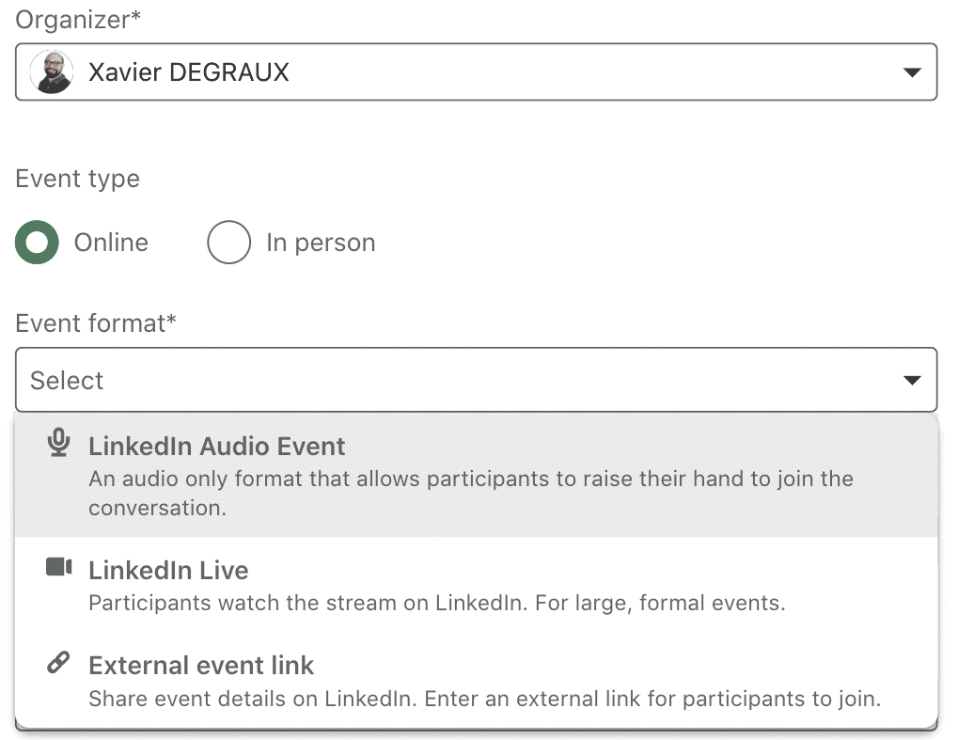Pick the External event link option

[x=201, y=667]
